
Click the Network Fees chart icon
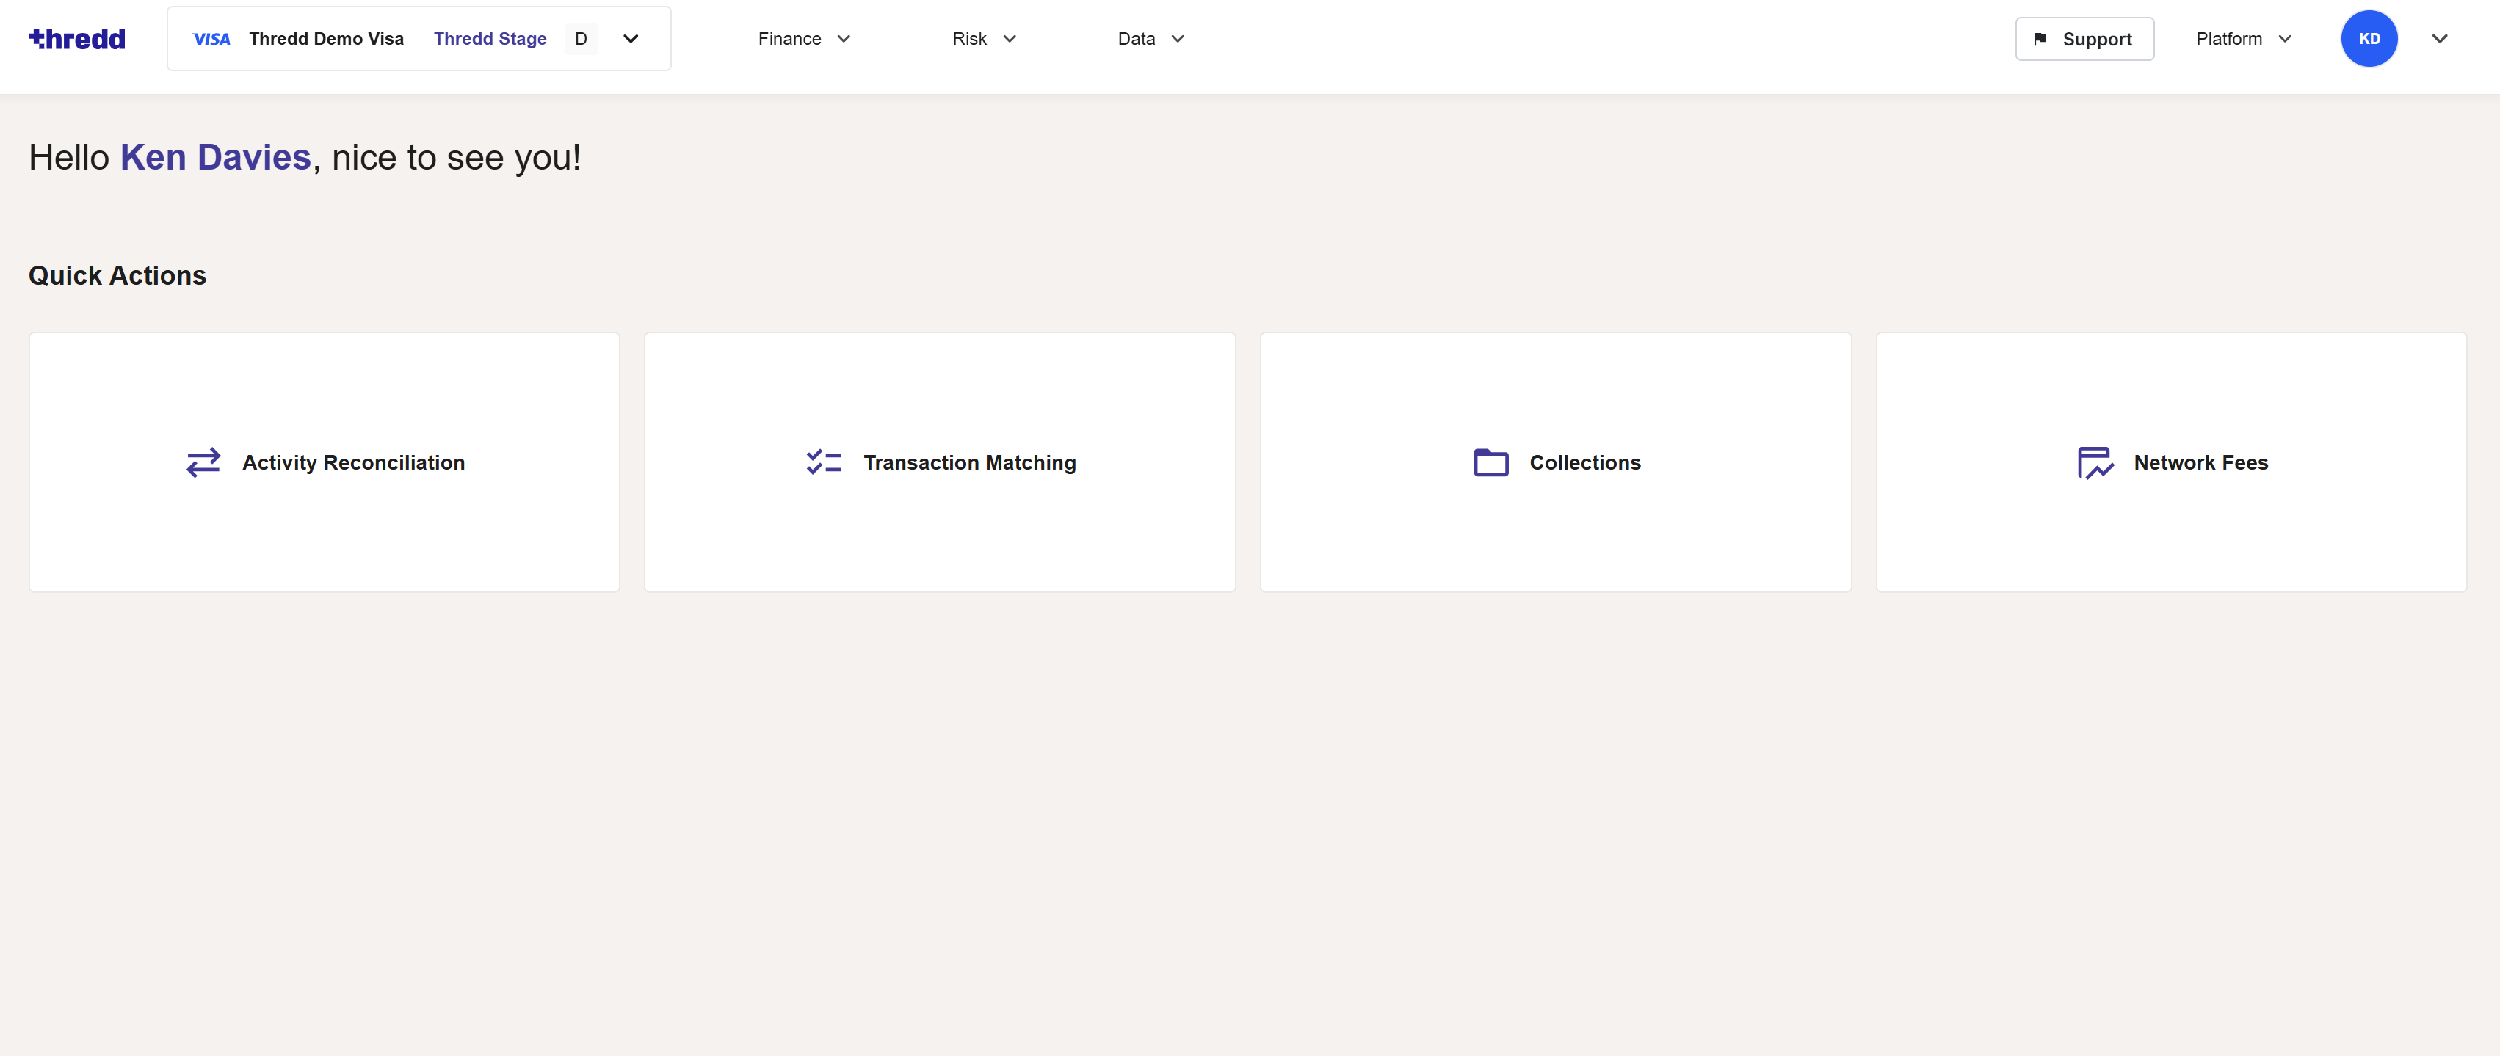pyautogui.click(x=2094, y=462)
